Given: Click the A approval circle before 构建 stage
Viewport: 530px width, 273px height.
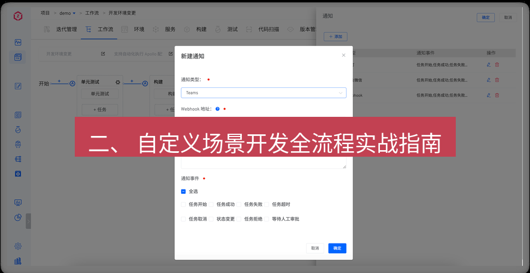Looking at the screenshot, I should (x=145, y=84).
